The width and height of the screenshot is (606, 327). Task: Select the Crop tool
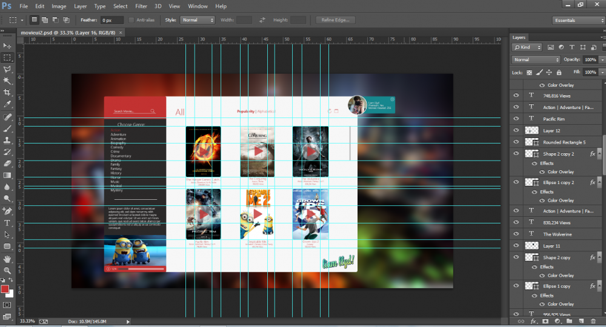[x=7, y=92]
